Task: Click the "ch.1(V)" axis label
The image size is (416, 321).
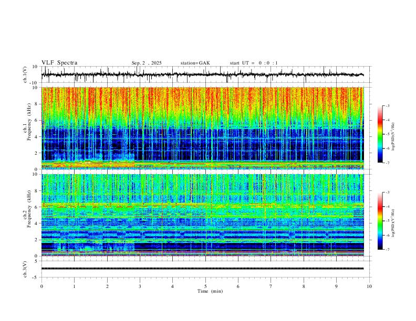Action: [25, 74]
